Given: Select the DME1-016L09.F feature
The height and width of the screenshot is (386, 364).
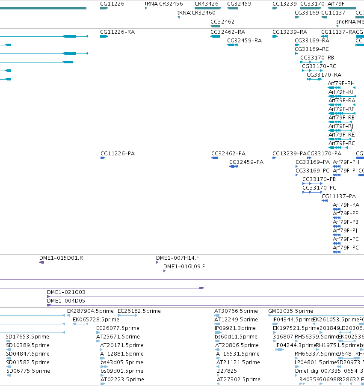Looking at the screenshot, I should click(x=164, y=271).
